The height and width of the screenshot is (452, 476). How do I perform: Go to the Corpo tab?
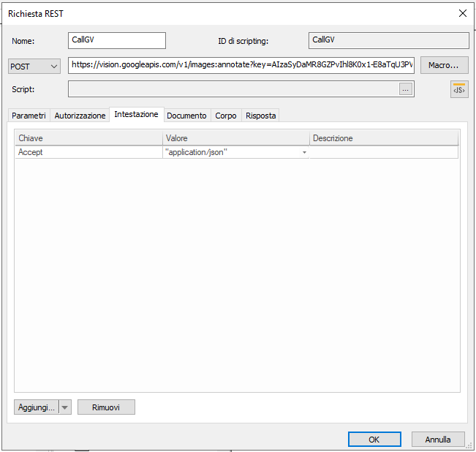(226, 116)
